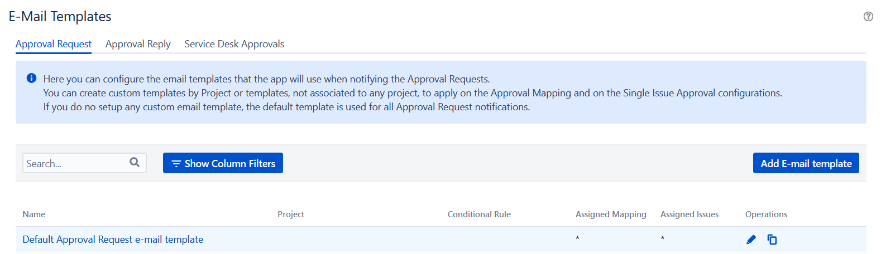The height and width of the screenshot is (254, 881).
Task: Click Show Column Filters button
Action: coord(223,163)
